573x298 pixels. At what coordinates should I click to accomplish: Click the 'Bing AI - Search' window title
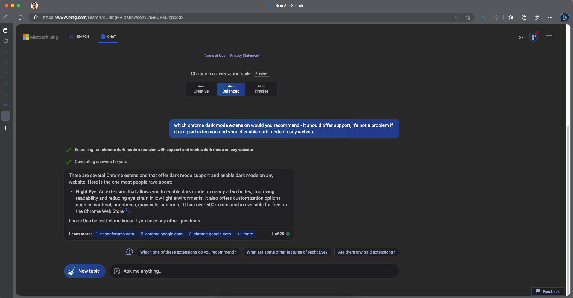[x=289, y=6]
